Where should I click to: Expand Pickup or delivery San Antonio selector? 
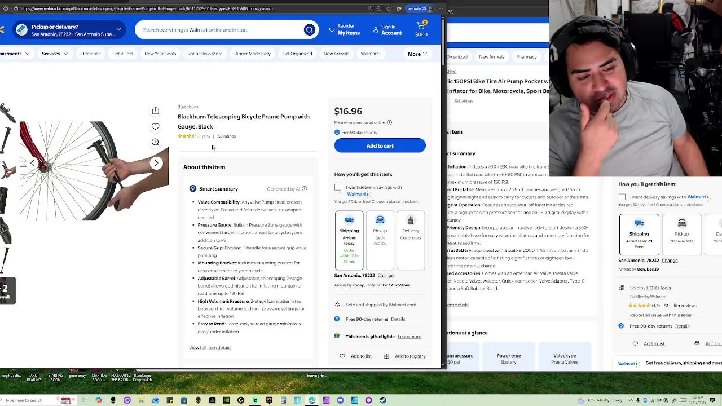click(x=69, y=30)
